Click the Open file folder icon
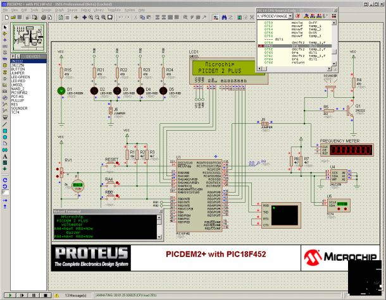386x300 pixels. [x=13, y=18]
